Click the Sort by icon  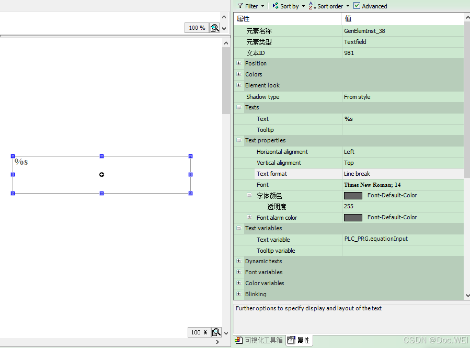coord(276,6)
